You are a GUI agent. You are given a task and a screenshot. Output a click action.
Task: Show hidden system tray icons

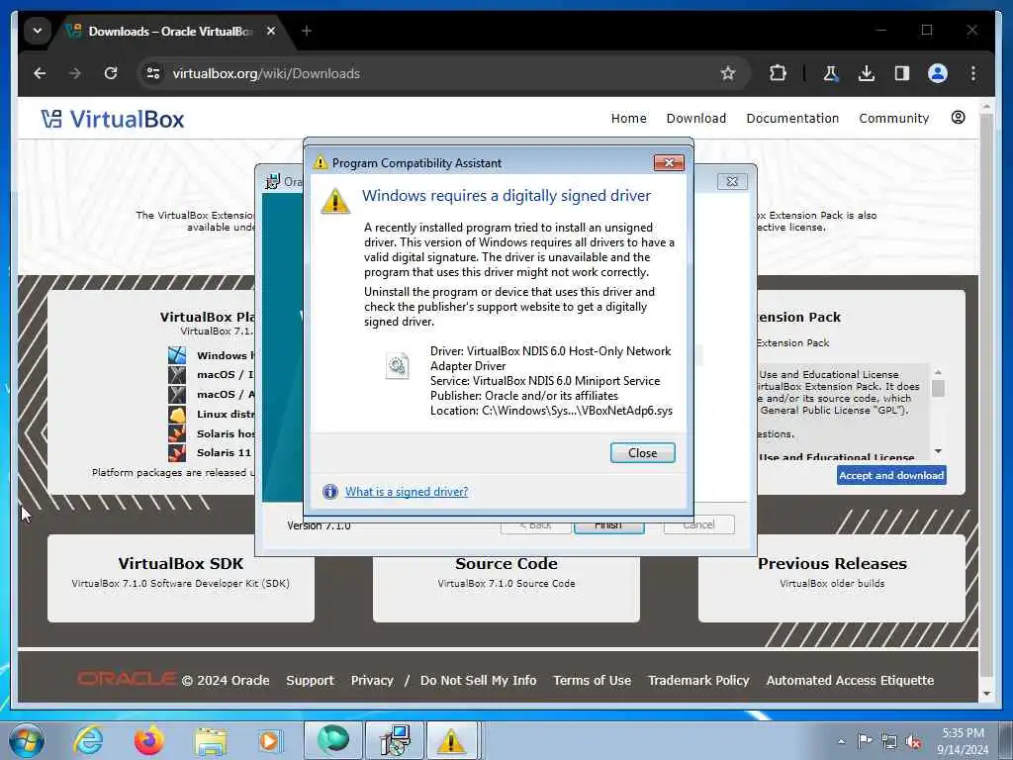pos(841,741)
